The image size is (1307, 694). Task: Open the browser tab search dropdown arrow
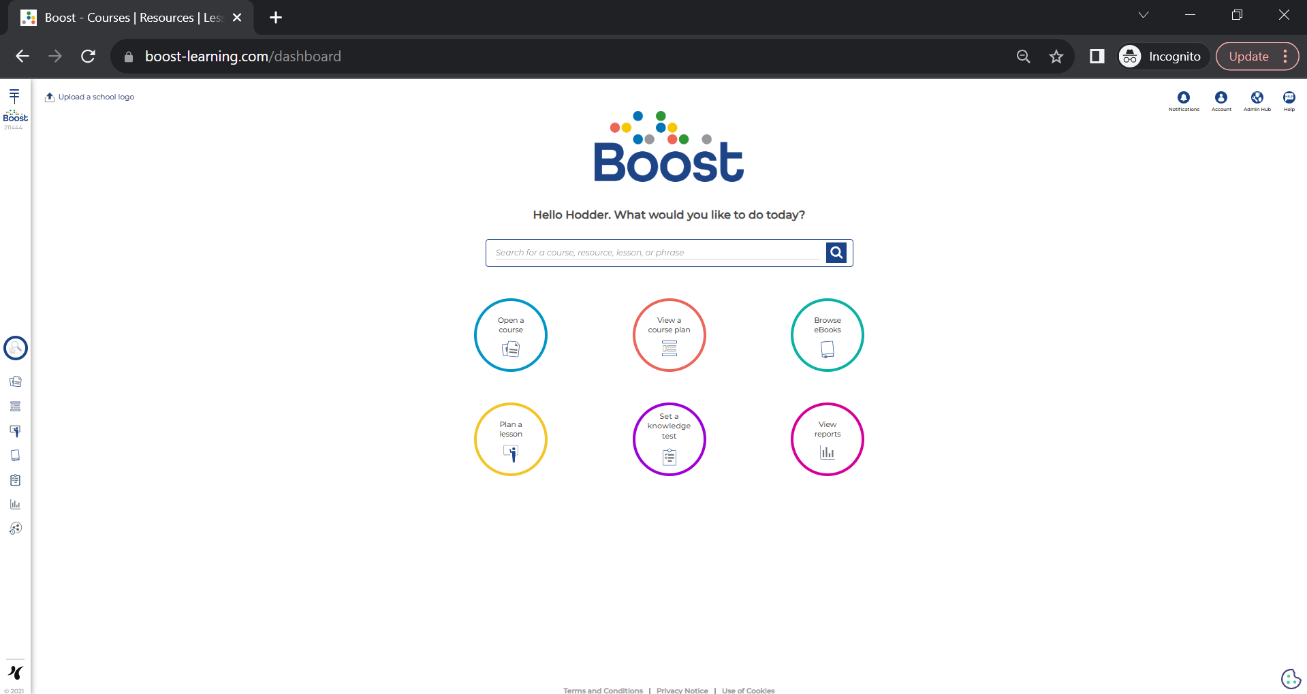tap(1144, 16)
